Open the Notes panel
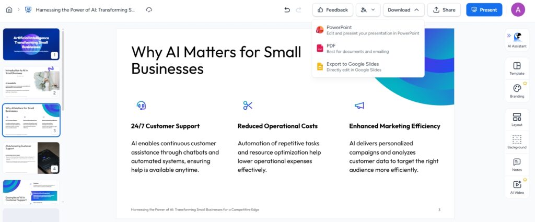The image size is (535, 222). coord(517,165)
